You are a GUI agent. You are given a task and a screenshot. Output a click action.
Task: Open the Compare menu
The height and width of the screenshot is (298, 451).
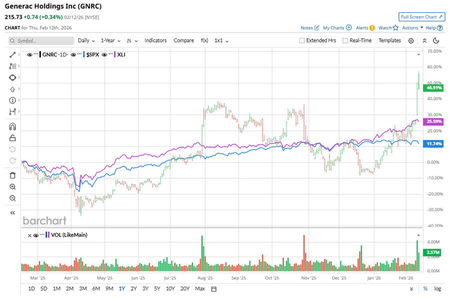(183, 40)
